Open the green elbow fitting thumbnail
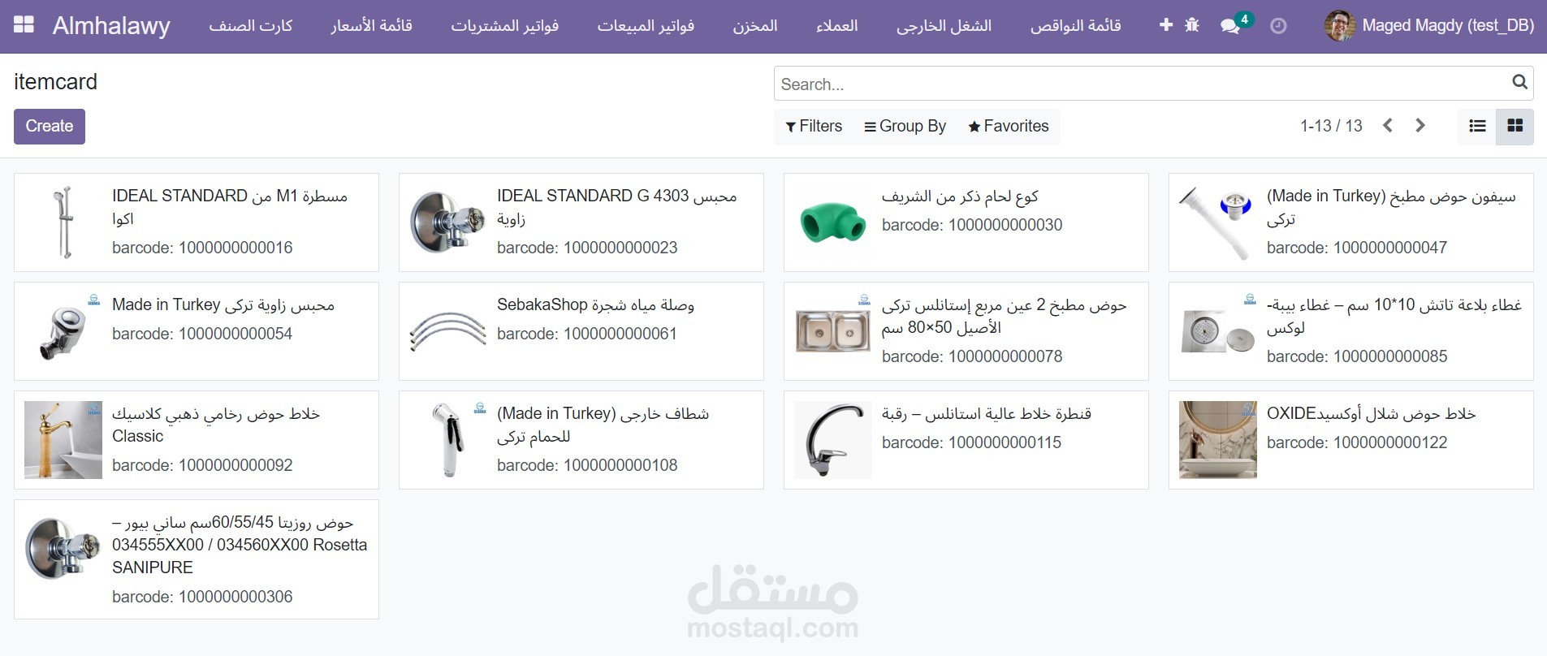This screenshot has width=1547, height=656. click(833, 222)
